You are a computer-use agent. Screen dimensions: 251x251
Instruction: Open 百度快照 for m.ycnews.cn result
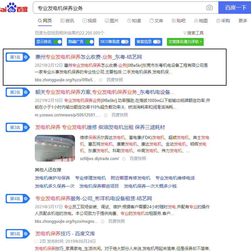[x=120, y=115]
